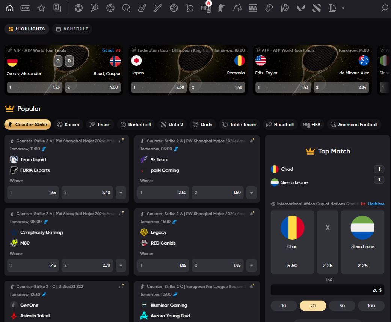Select the 50 stake amount option
This screenshot has height=322, width=391.
pyautogui.click(x=342, y=306)
